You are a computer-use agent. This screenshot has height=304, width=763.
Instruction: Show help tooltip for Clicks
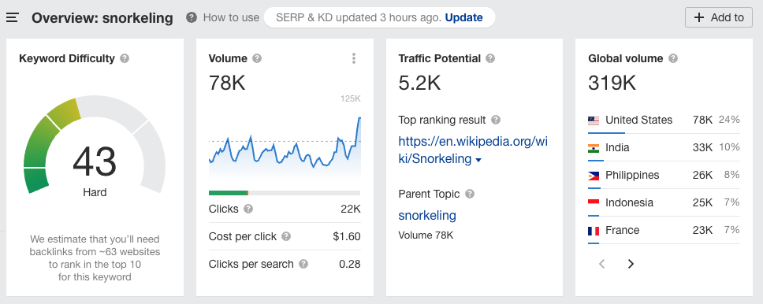[248, 209]
